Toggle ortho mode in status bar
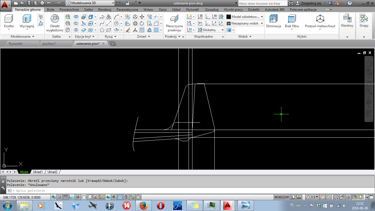The image size is (375, 211). click(x=72, y=197)
